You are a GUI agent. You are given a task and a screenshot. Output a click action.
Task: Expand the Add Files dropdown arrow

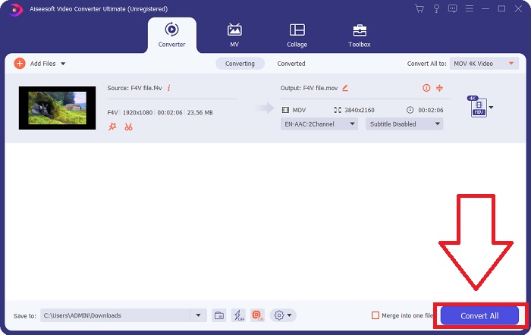click(63, 64)
